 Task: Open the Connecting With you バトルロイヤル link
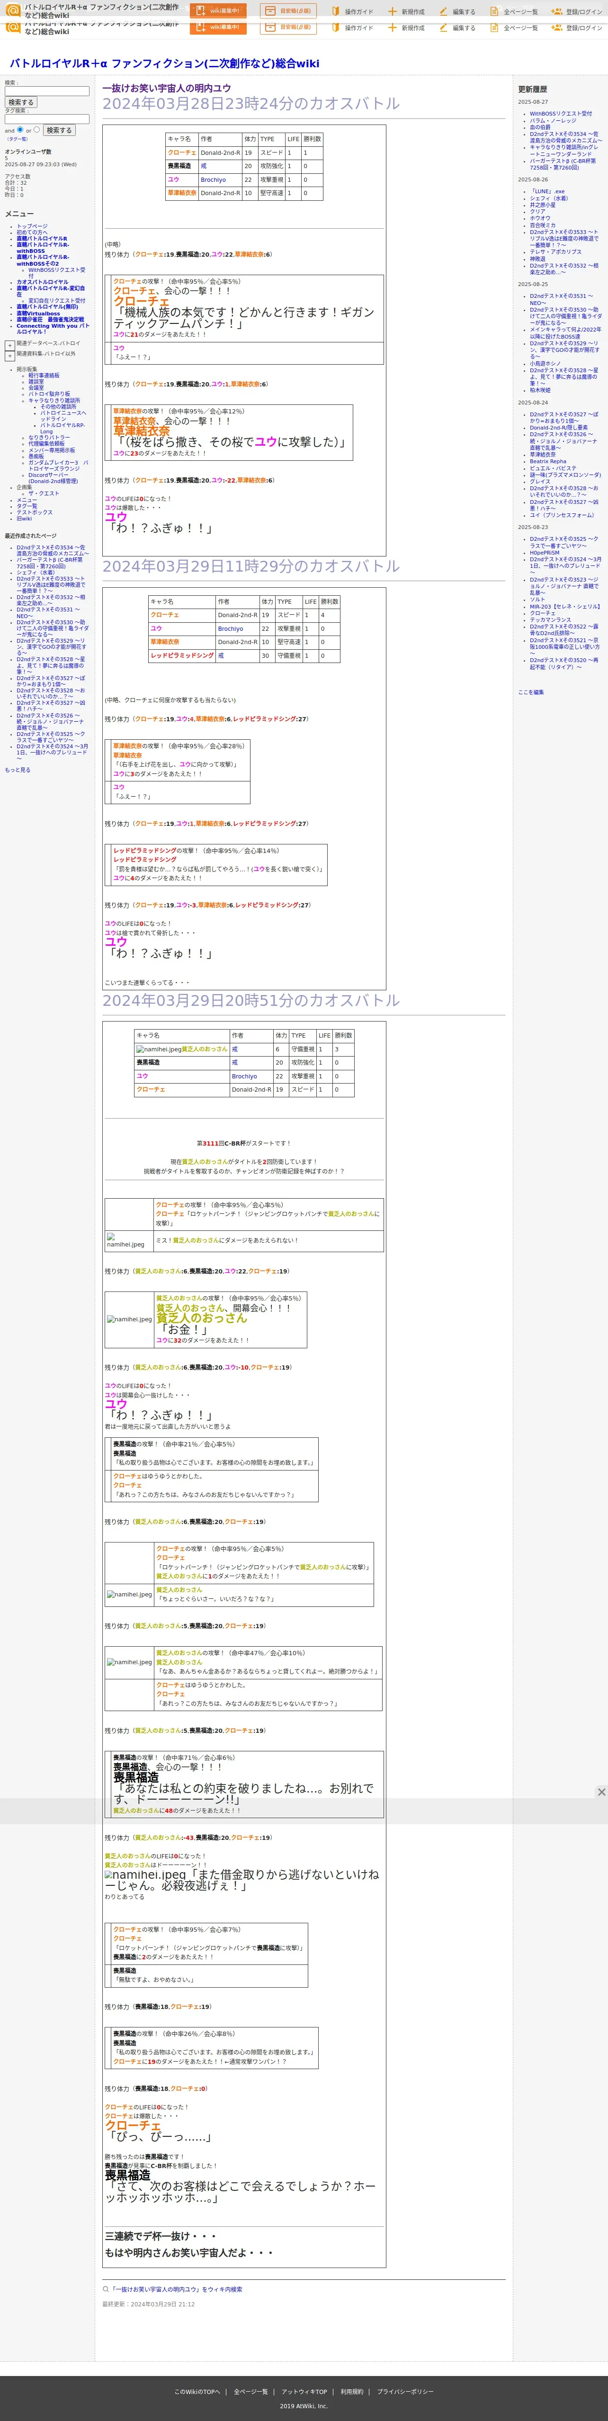pos(53,329)
